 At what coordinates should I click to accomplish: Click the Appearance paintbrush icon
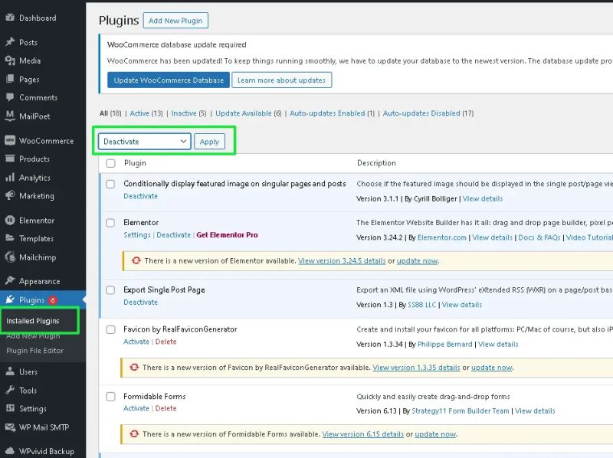[x=10, y=281]
